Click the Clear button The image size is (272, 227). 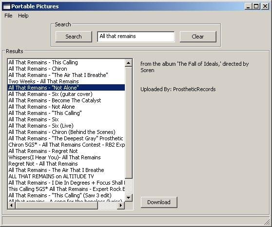tap(198, 37)
